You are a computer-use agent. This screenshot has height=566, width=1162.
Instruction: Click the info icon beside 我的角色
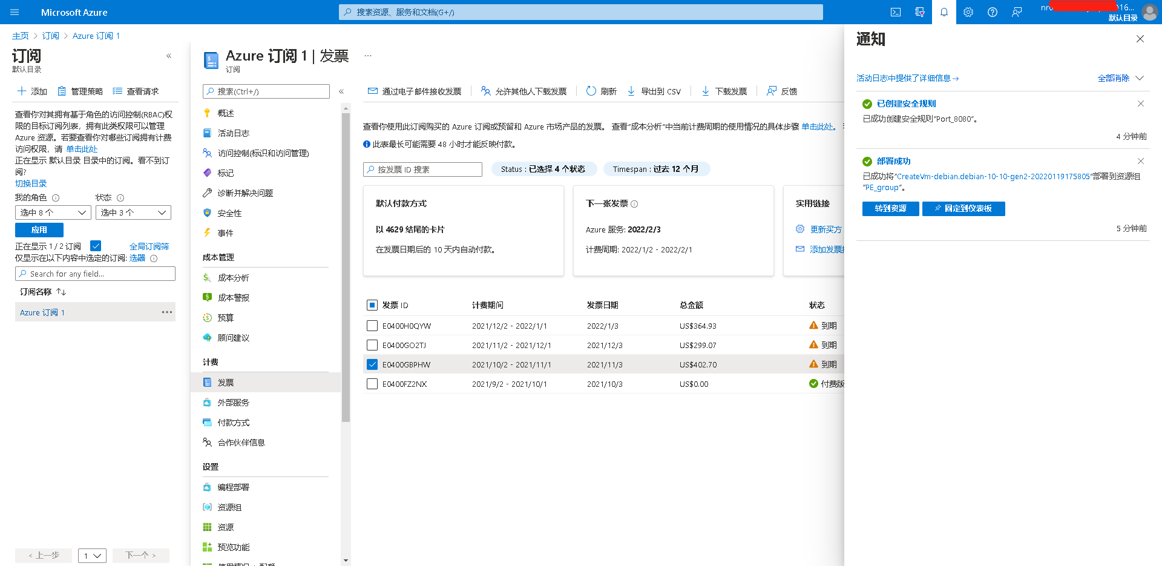[x=56, y=198]
